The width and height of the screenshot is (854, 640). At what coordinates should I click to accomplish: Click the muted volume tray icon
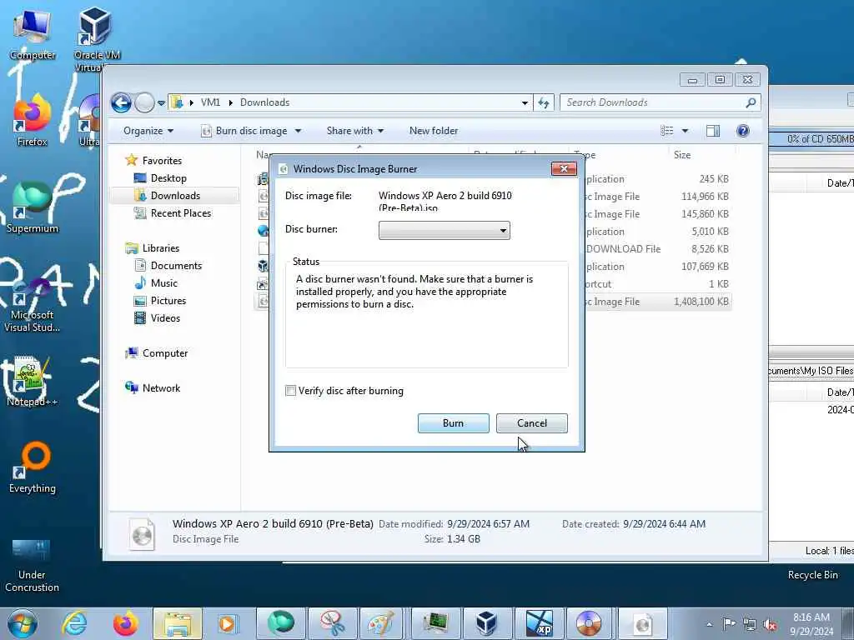[770, 625]
